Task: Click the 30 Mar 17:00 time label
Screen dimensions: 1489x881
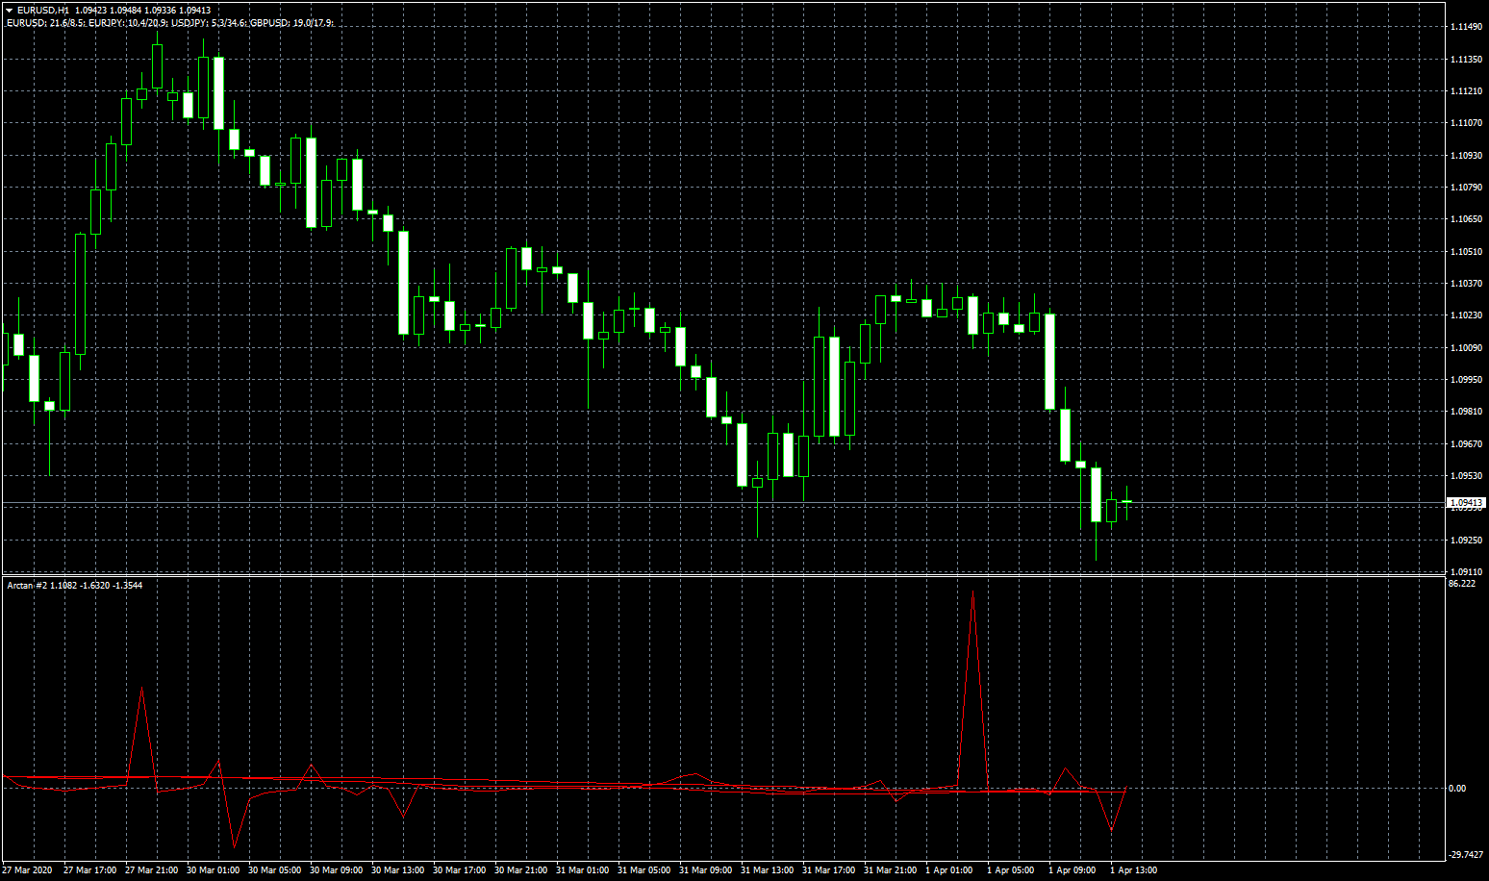Action: click(459, 870)
